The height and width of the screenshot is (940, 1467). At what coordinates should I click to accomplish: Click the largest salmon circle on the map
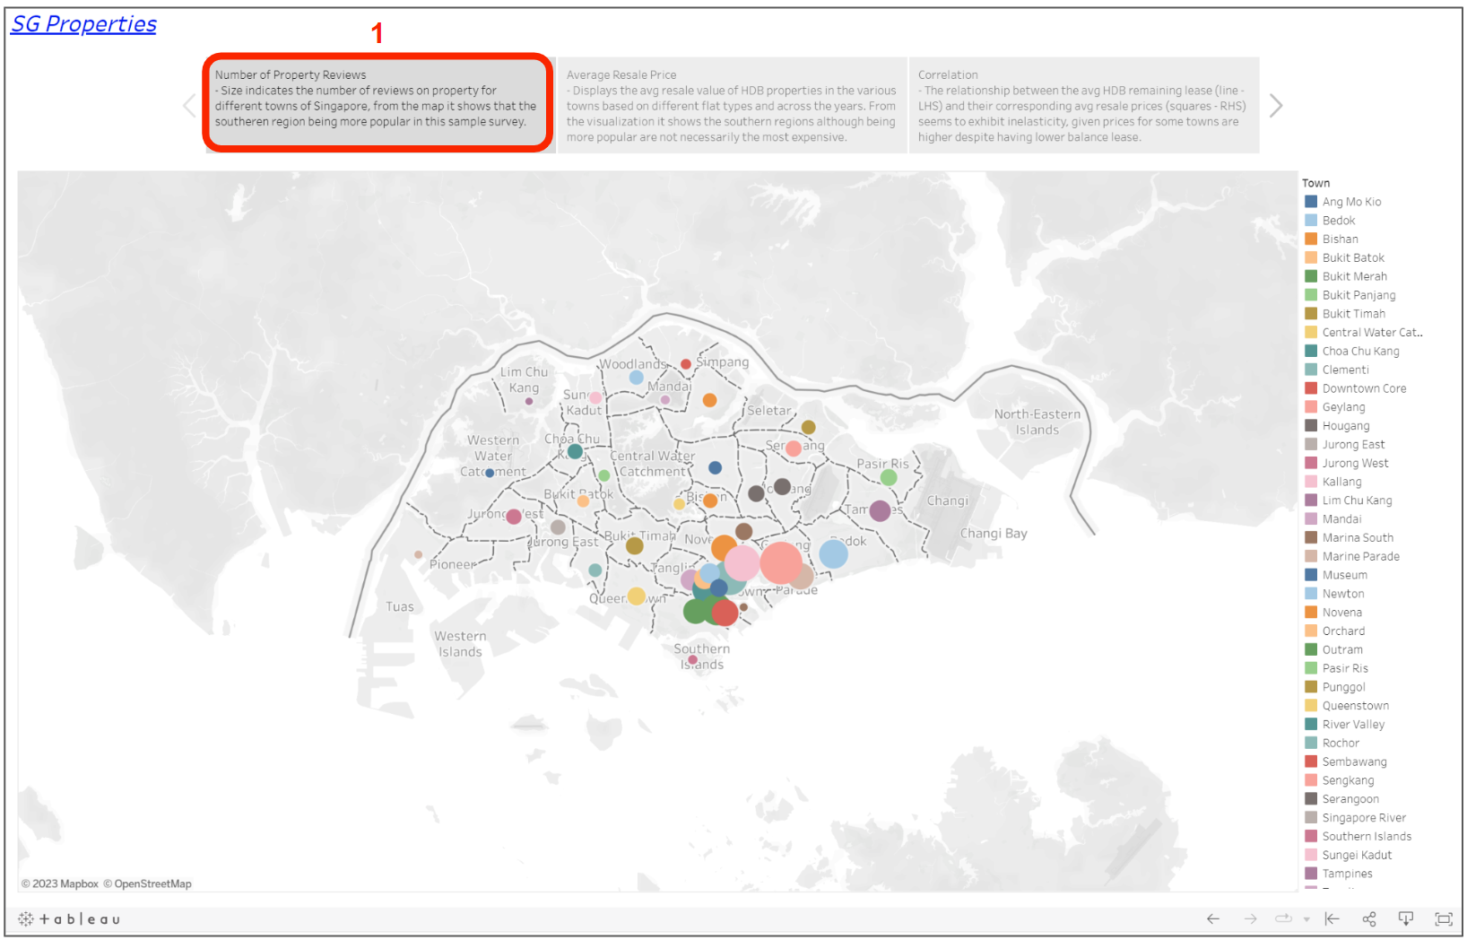(x=781, y=562)
